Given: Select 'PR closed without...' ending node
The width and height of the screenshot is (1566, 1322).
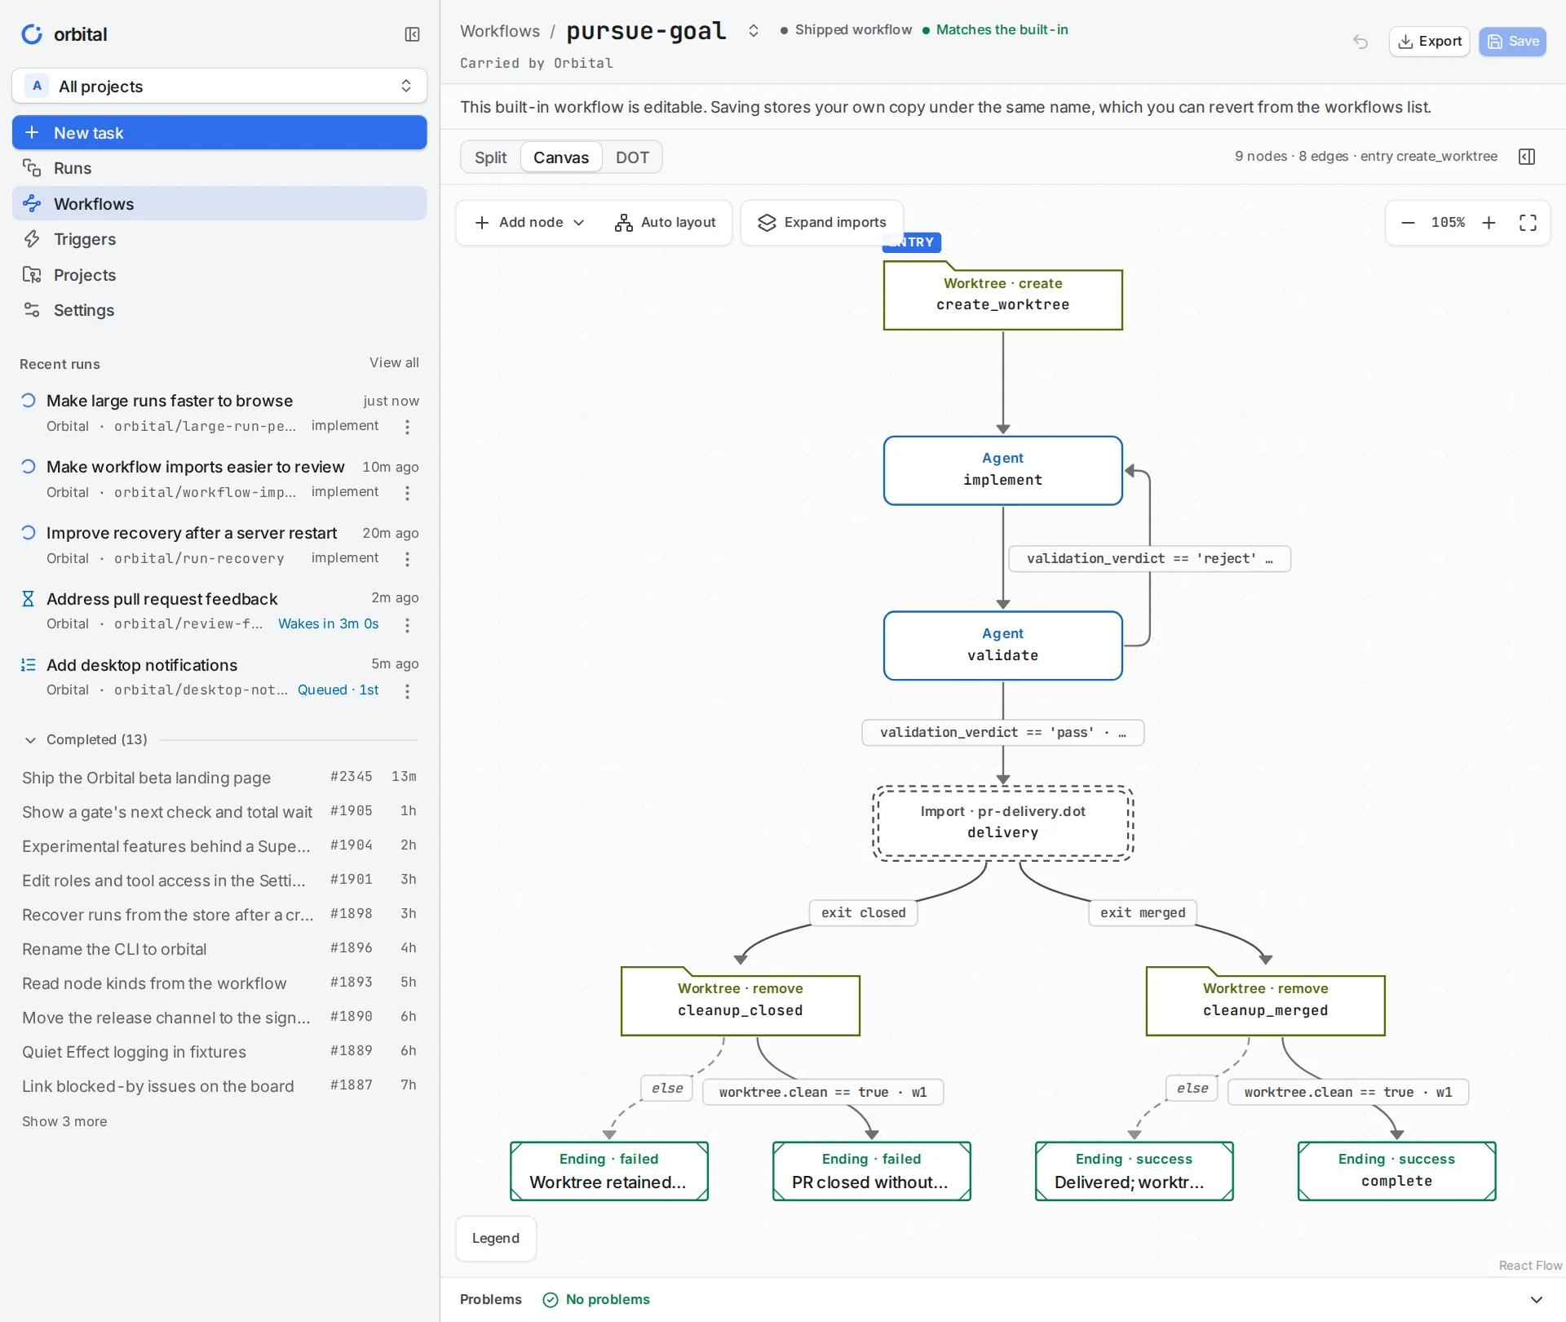Looking at the screenshot, I should 872,1171.
